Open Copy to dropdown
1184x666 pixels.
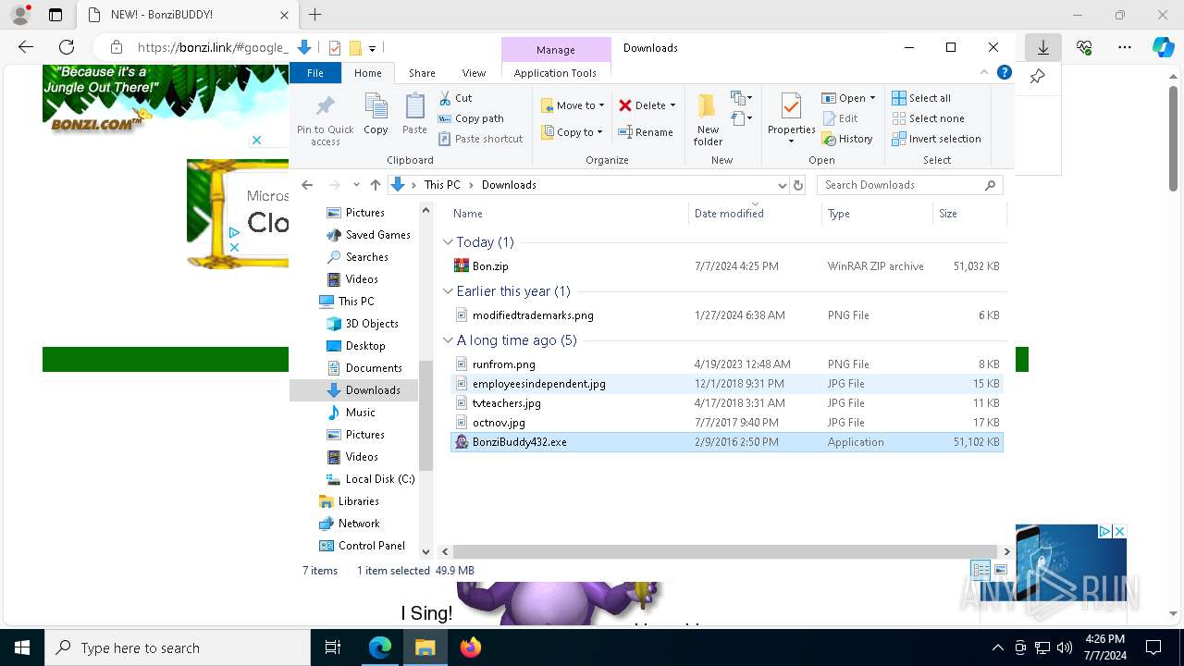click(573, 132)
